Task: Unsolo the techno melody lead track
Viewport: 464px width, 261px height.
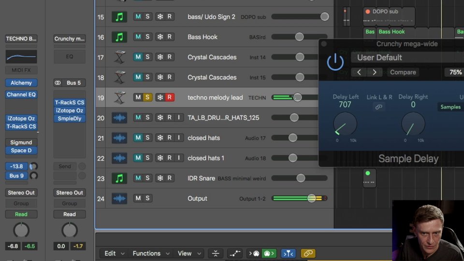Action: (x=147, y=97)
